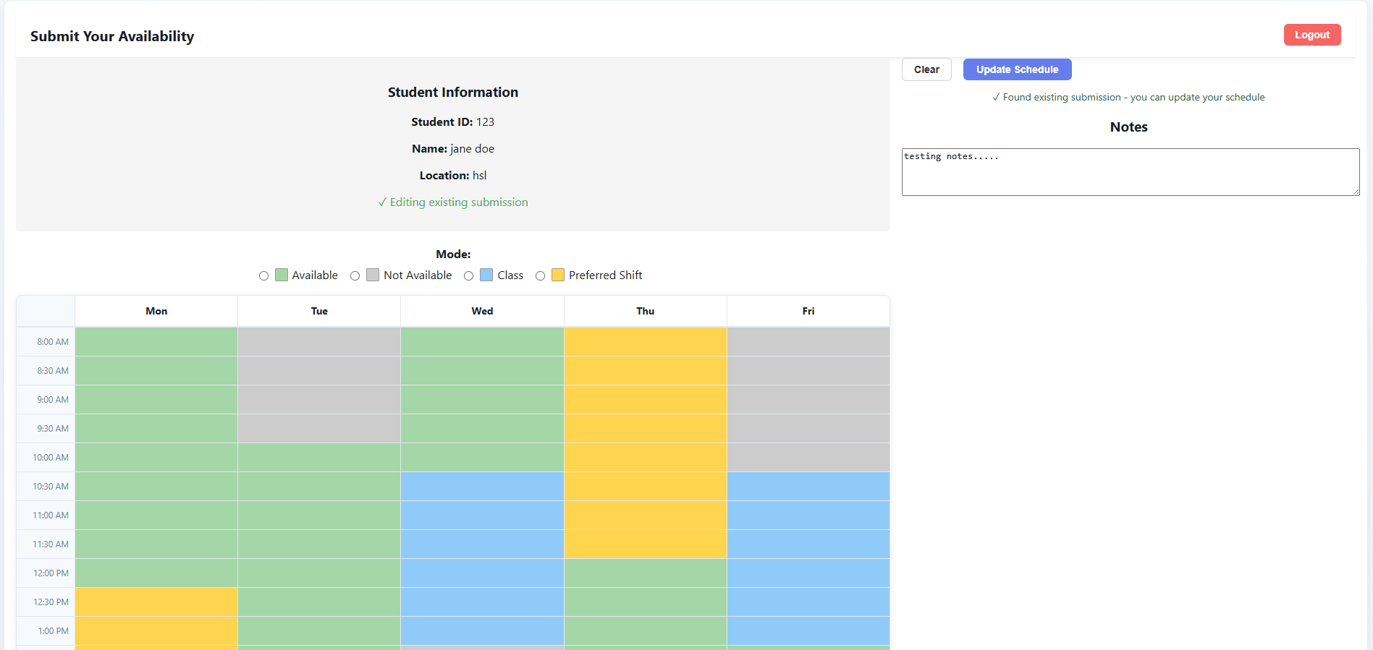This screenshot has height=650, width=1373.
Task: Click the Clear button
Action: point(926,69)
